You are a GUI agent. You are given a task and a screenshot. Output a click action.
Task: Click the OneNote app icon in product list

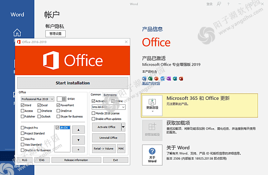[x=169, y=79]
